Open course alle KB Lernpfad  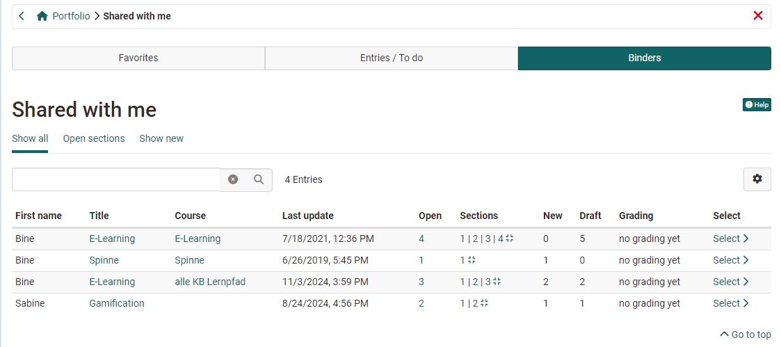point(209,282)
